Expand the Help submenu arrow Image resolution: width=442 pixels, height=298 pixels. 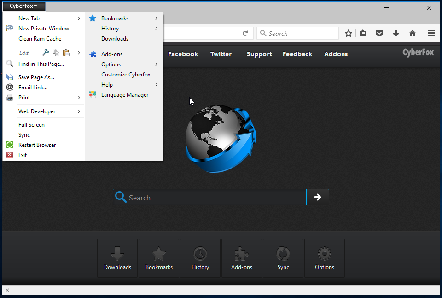156,85
